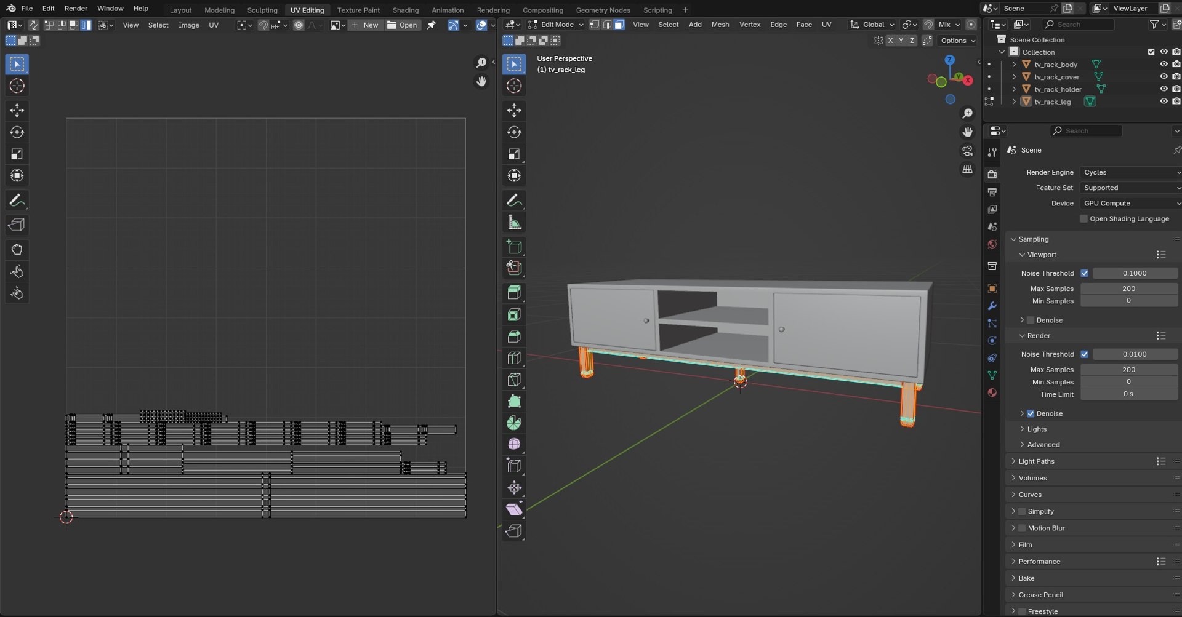Select the Grab tool in UV editor
Image resolution: width=1182 pixels, height=617 pixels.
pyautogui.click(x=17, y=250)
